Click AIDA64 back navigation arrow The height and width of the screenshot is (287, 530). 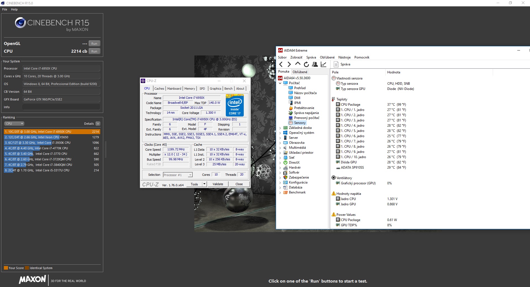click(x=281, y=64)
